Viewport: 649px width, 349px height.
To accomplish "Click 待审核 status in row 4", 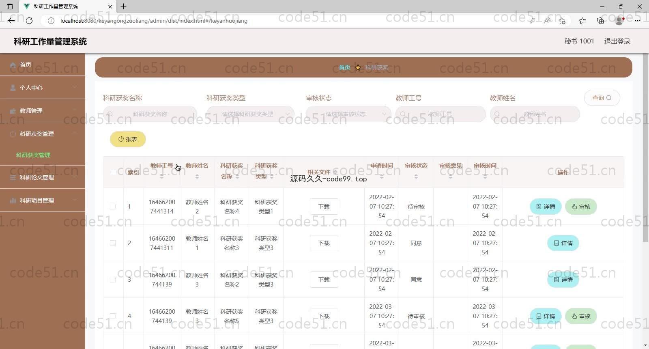I will (x=416, y=316).
